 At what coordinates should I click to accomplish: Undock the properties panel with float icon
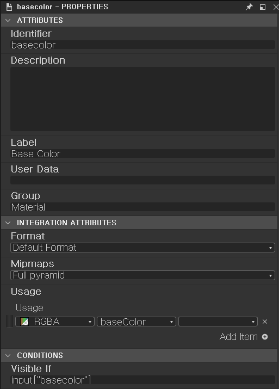tap(262, 7)
